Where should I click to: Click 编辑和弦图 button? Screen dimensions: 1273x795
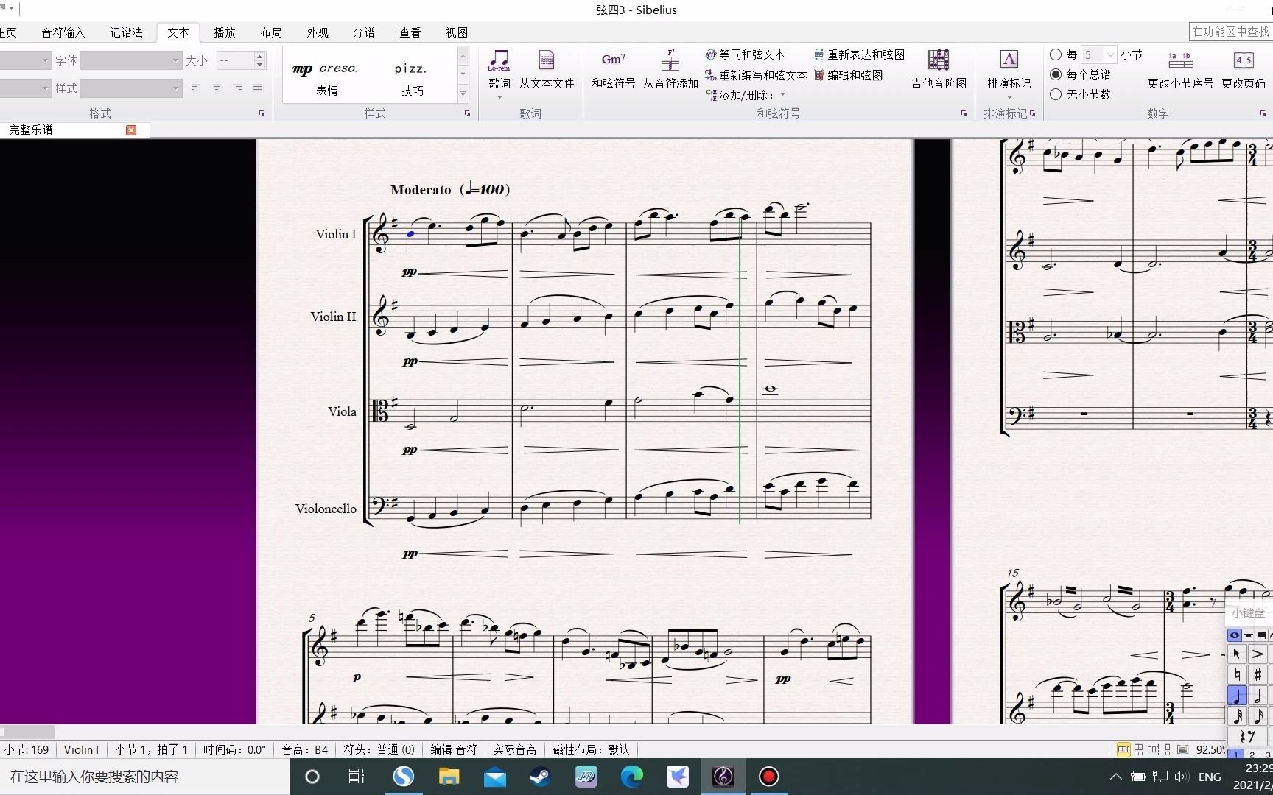(849, 75)
